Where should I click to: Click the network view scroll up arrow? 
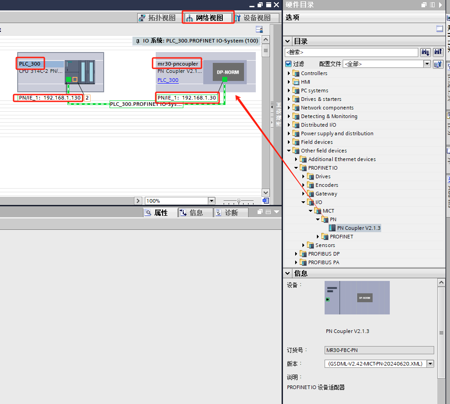click(266, 39)
